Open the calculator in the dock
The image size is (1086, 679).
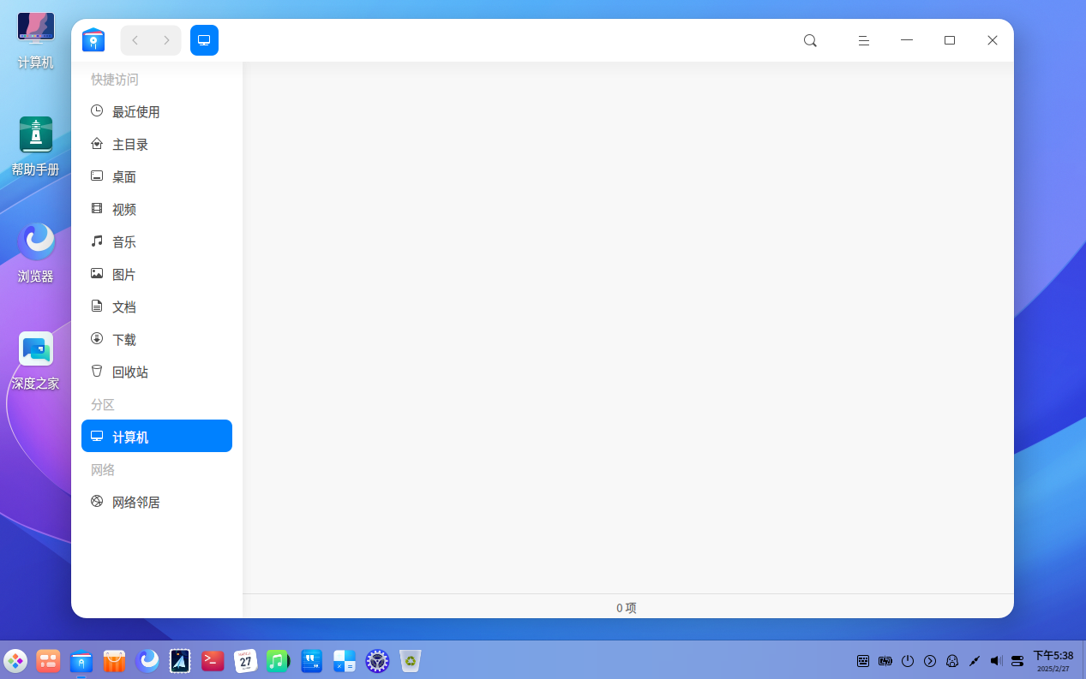coord(345,661)
